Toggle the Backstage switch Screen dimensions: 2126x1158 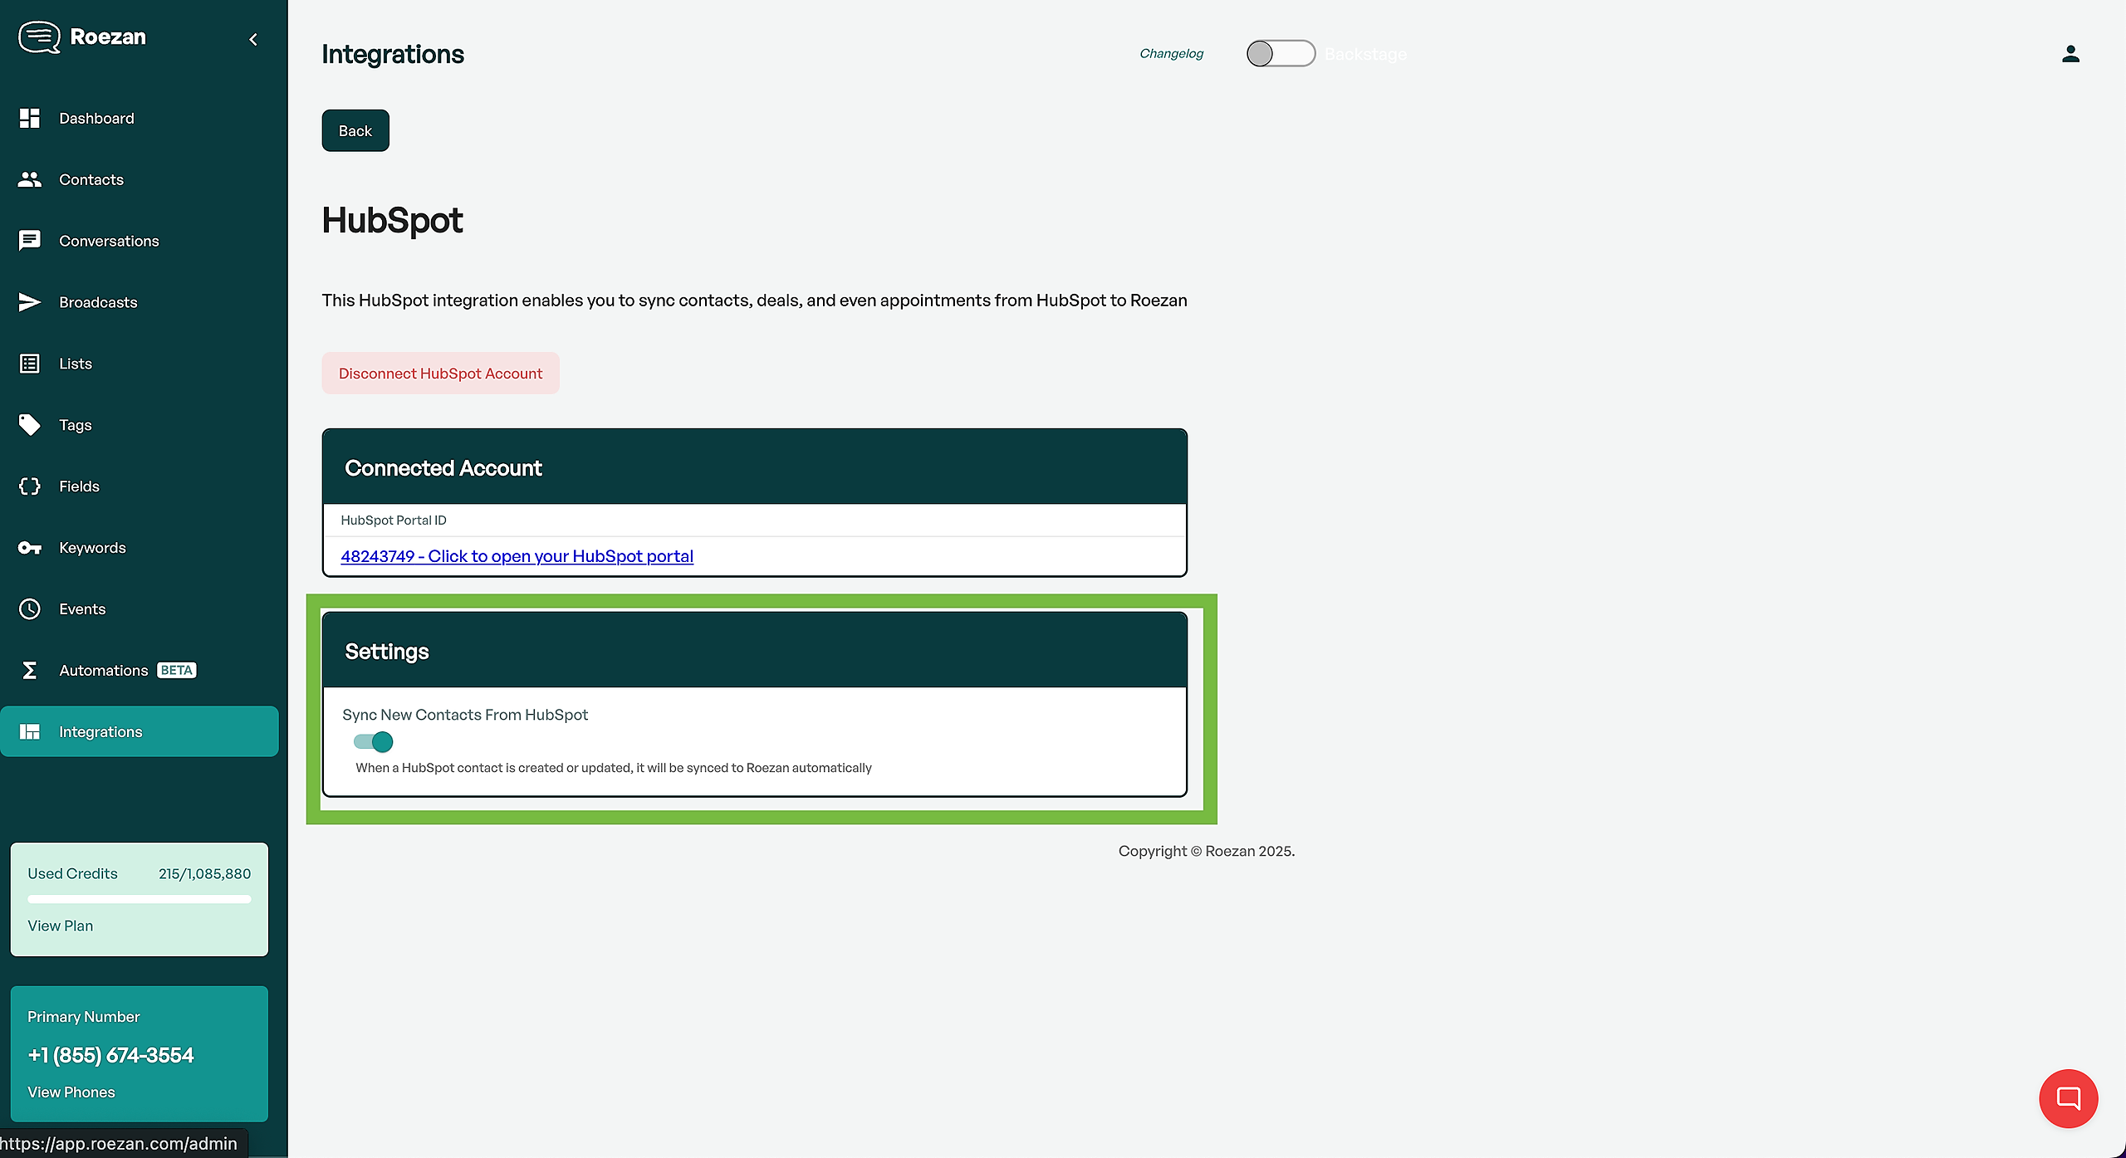1280,54
